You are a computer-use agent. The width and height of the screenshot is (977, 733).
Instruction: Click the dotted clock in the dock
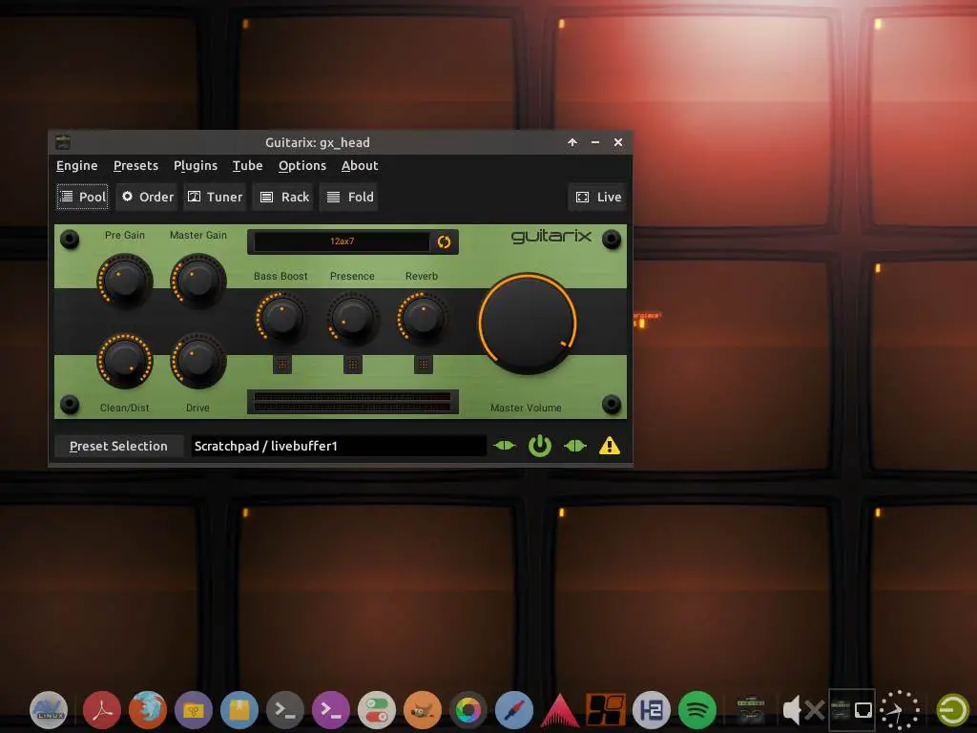(x=899, y=709)
